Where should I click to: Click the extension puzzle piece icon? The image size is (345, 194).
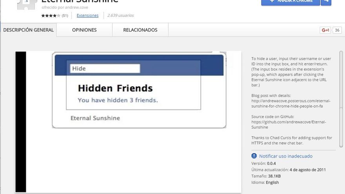(27, 4)
